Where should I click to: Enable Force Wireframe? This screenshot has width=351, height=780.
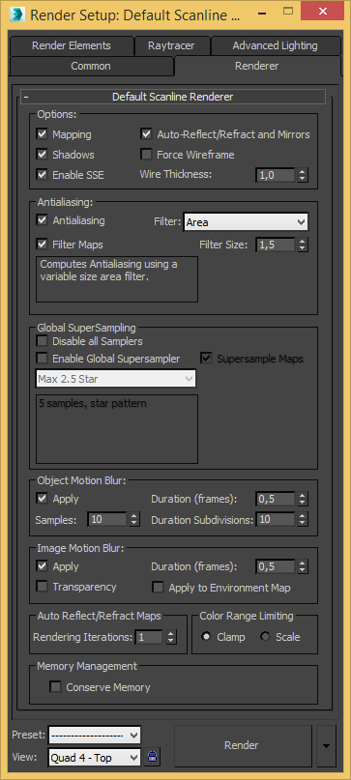(x=146, y=155)
